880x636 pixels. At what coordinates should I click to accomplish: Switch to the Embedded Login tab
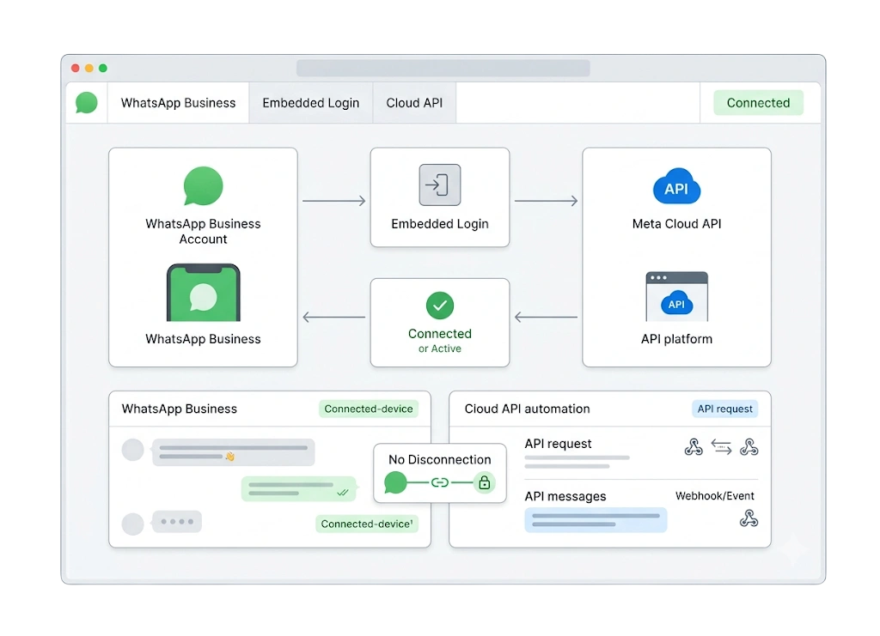coord(311,103)
